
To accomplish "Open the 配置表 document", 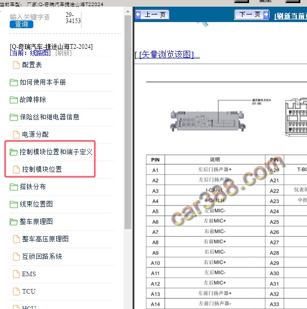I will pos(32,65).
